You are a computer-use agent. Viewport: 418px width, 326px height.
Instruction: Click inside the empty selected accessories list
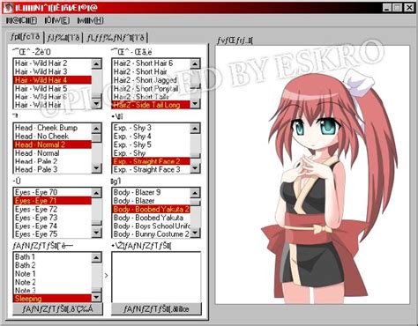(156, 277)
